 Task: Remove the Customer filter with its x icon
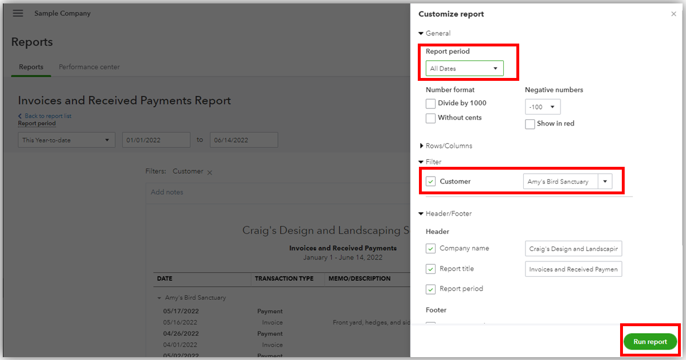[210, 173]
